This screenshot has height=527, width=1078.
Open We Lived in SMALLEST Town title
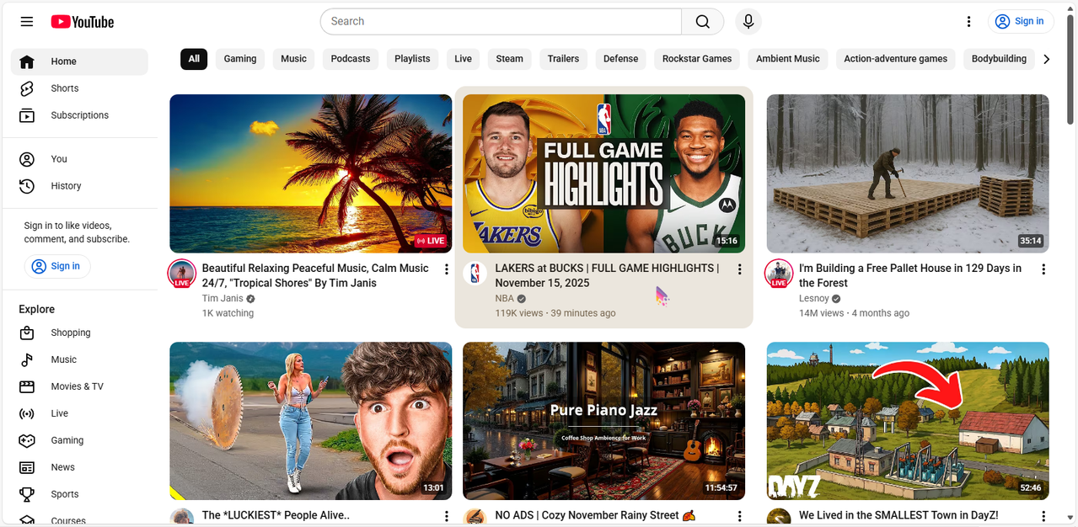[898, 516]
